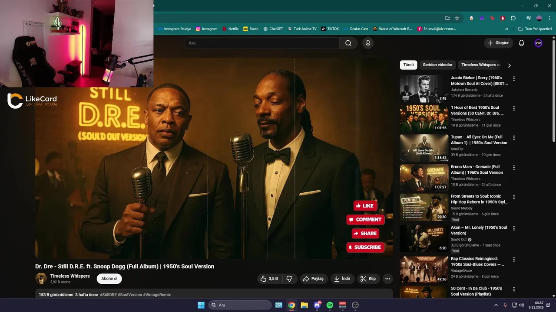Open the ChatGPT bookmark
556x312 pixels.
273,29
